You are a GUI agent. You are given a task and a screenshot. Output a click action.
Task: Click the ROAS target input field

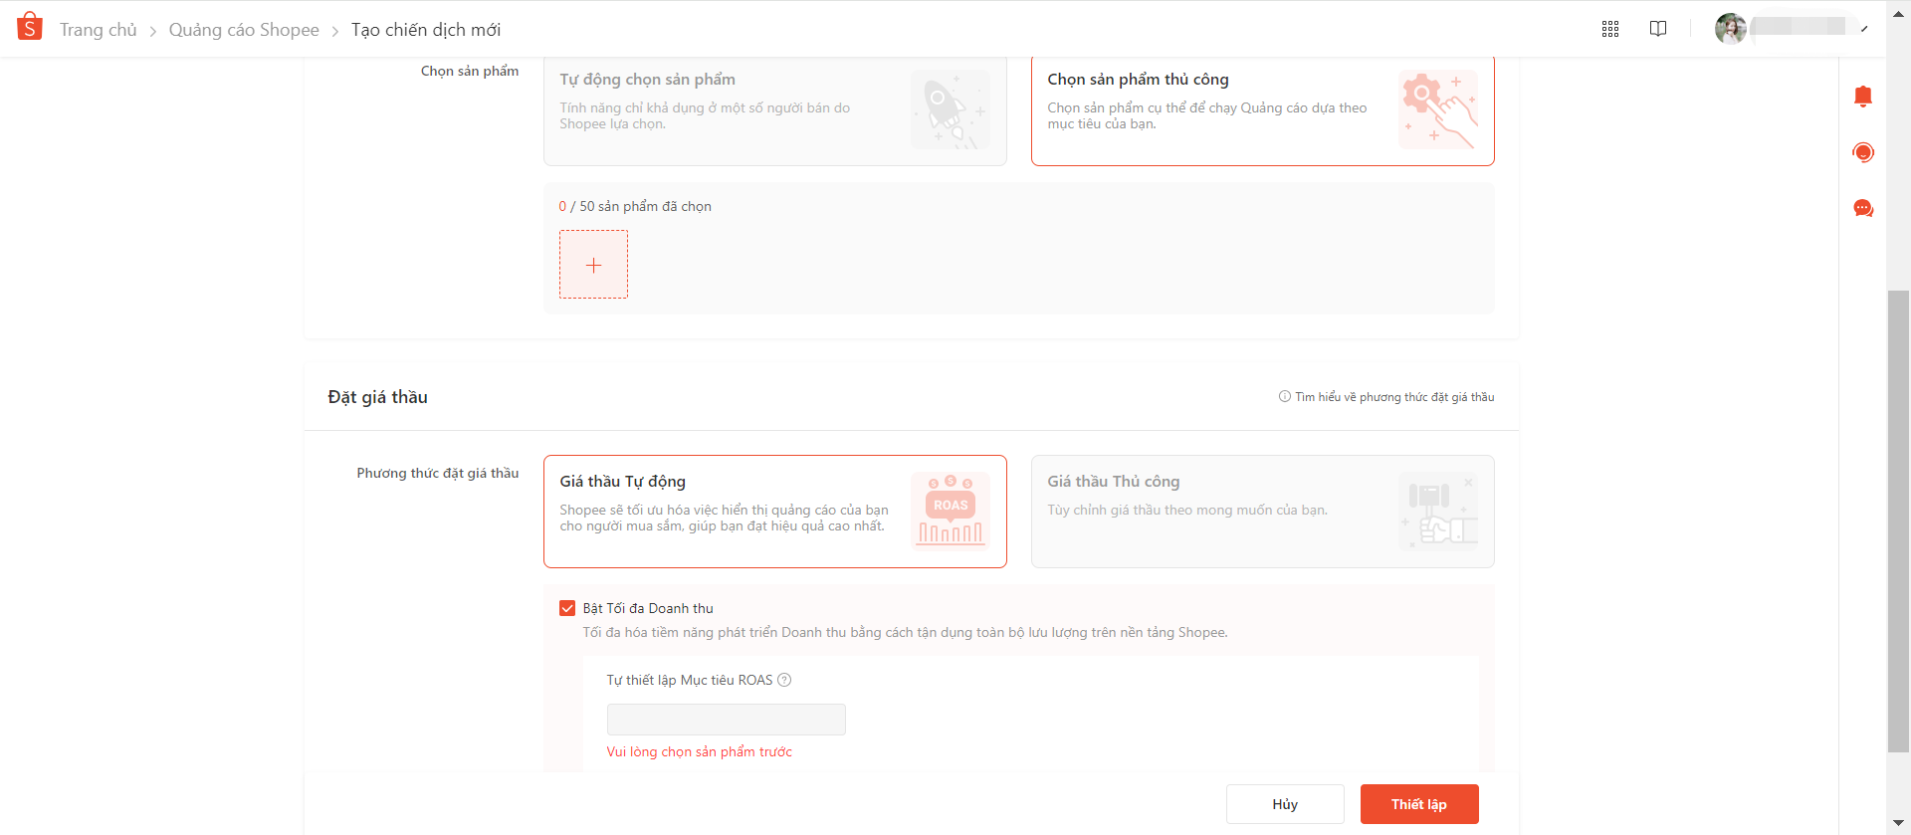click(727, 720)
